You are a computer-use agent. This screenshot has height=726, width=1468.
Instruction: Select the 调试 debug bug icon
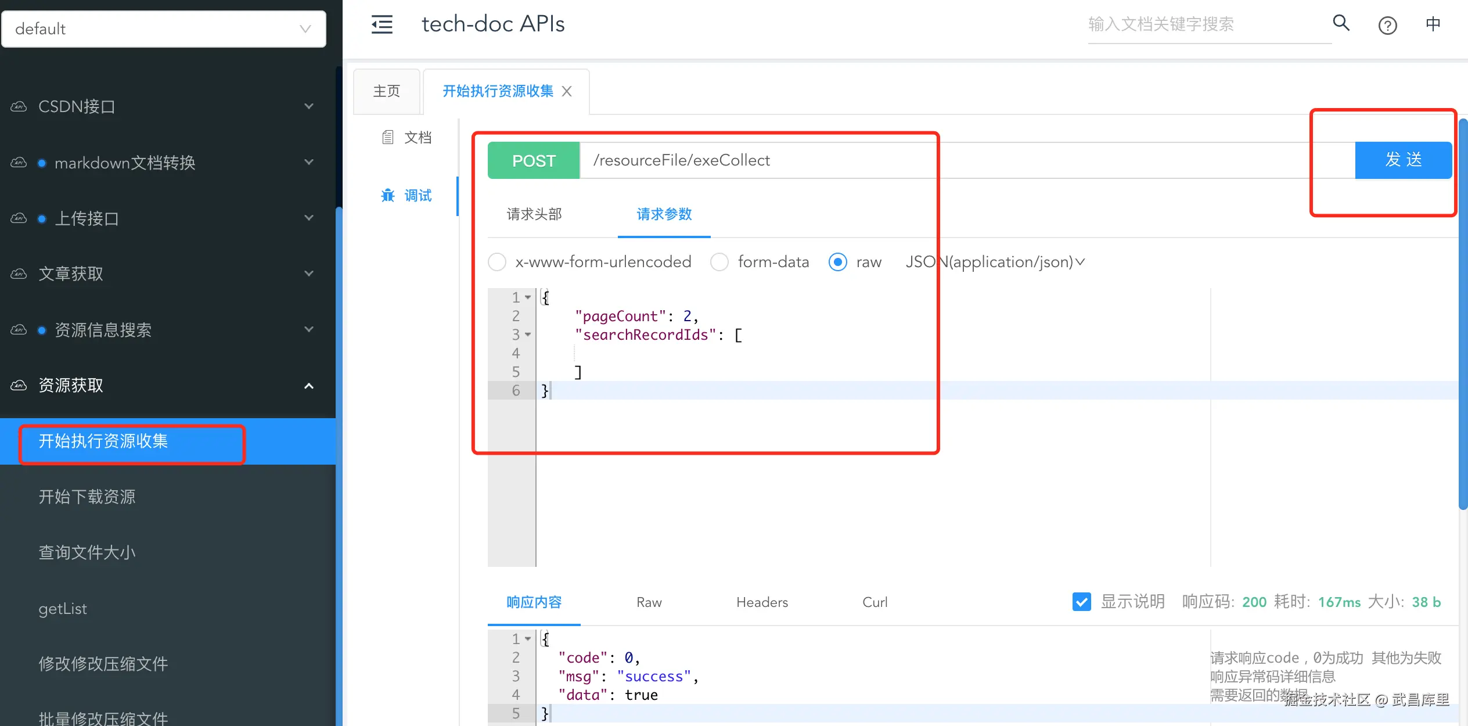388,196
